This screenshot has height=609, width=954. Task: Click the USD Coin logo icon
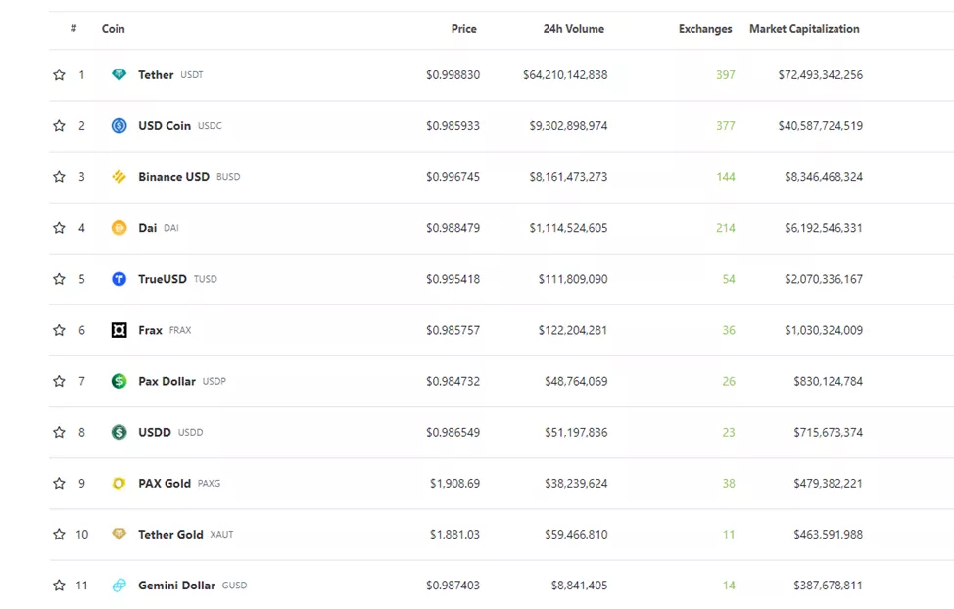coord(119,126)
